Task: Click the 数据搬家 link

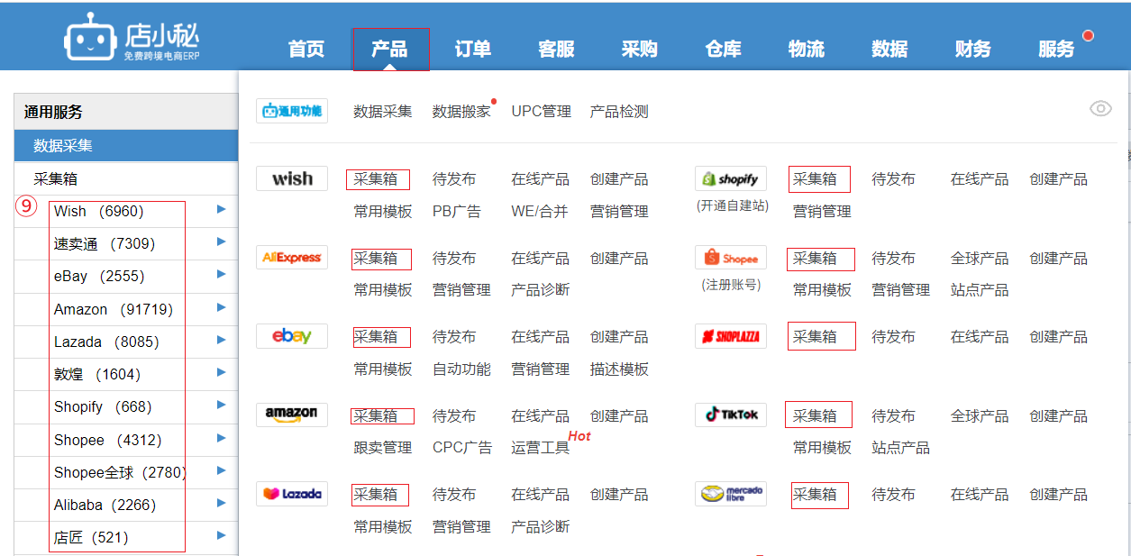Action: (x=461, y=112)
